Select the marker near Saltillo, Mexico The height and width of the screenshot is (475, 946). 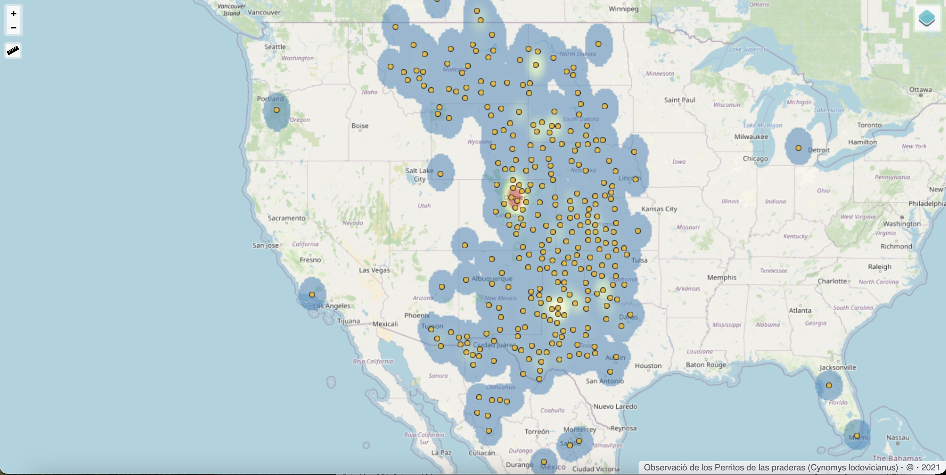pos(570,445)
